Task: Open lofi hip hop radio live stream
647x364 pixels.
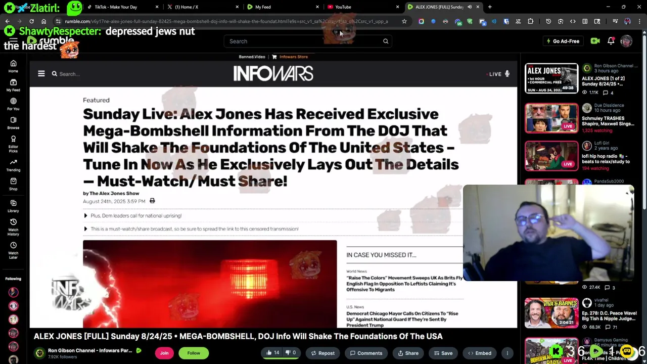Action: pyautogui.click(x=551, y=156)
